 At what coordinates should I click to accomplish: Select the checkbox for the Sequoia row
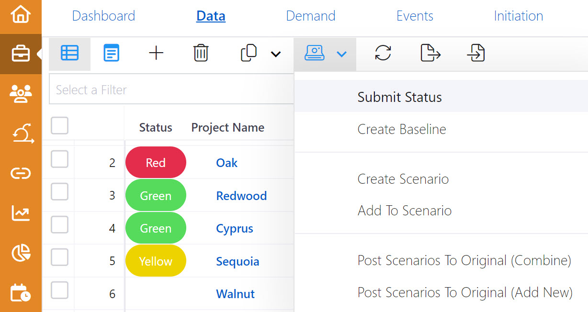(59, 257)
